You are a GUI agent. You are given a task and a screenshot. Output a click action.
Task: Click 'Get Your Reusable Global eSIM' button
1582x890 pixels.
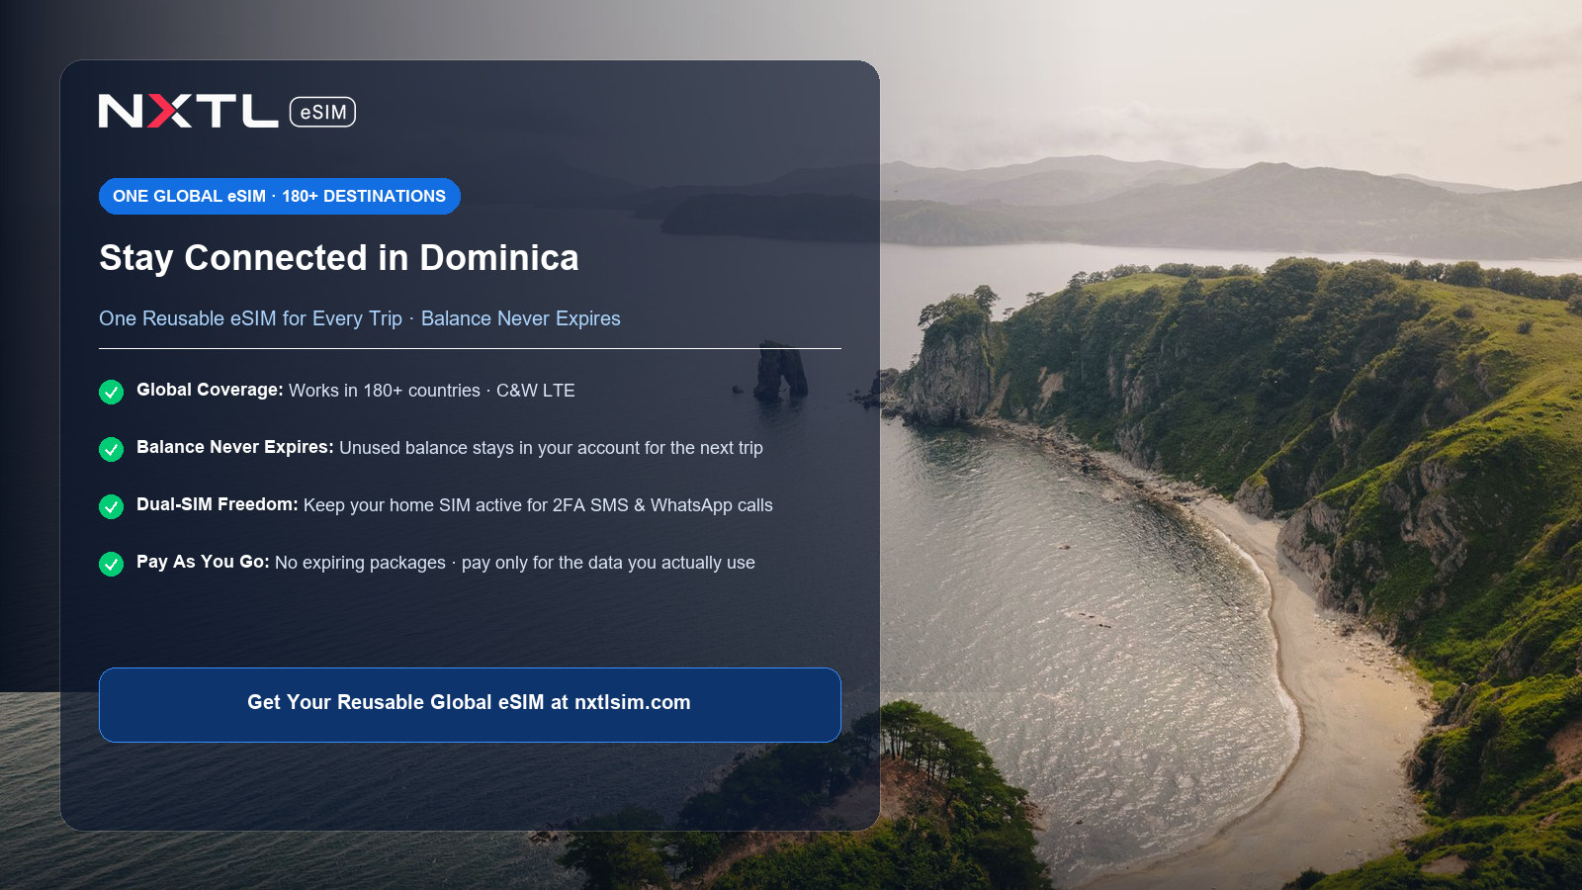[x=470, y=704]
